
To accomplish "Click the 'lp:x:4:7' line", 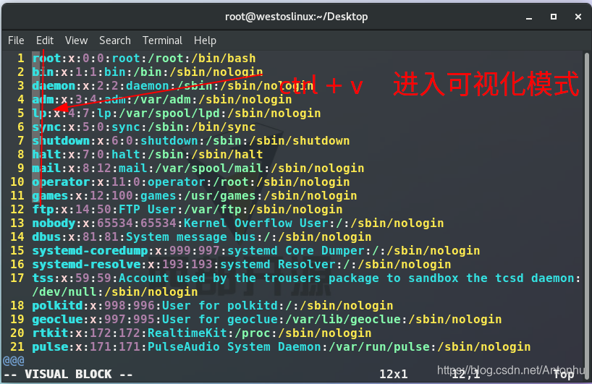I will click(177, 113).
